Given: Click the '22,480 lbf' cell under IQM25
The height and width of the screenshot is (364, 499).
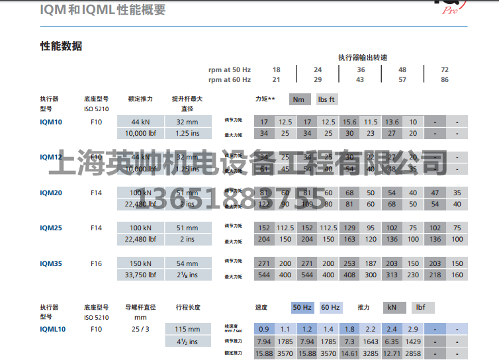Looking at the screenshot, I should [141, 240].
